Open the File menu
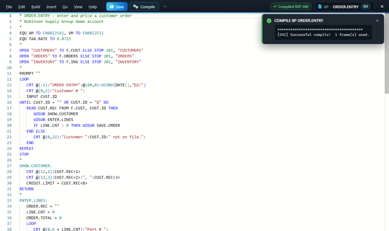This screenshot has width=389, height=231. click(9, 7)
